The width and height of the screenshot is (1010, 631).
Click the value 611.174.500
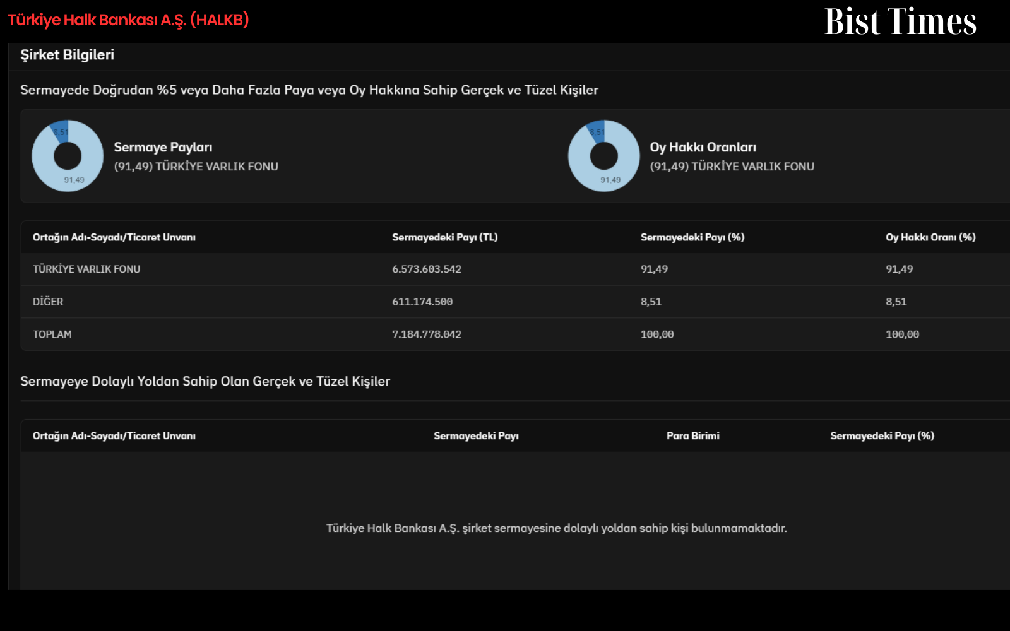coord(422,302)
